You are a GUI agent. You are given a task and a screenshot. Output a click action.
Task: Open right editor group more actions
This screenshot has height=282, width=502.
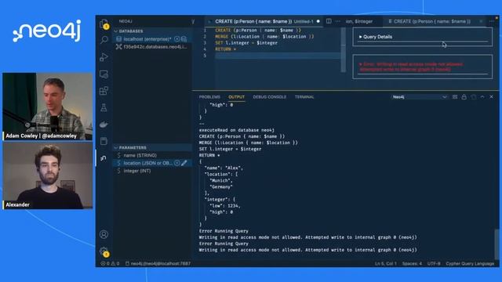pos(492,21)
